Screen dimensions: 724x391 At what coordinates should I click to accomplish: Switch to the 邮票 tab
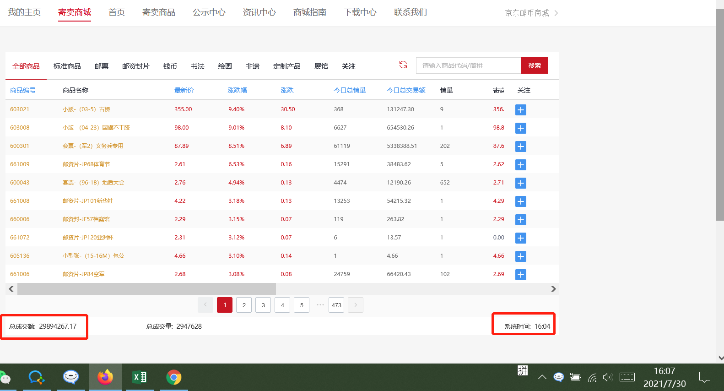point(102,66)
